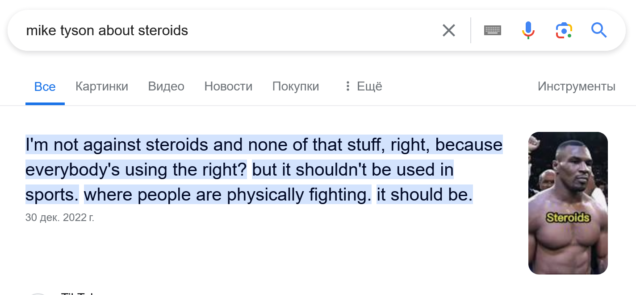
Task: Click highlighted phrase 'but it shouldn't be used in'
Action: pos(353,170)
